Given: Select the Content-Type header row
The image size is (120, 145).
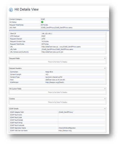Looking at the screenshot, I should point(58,77).
